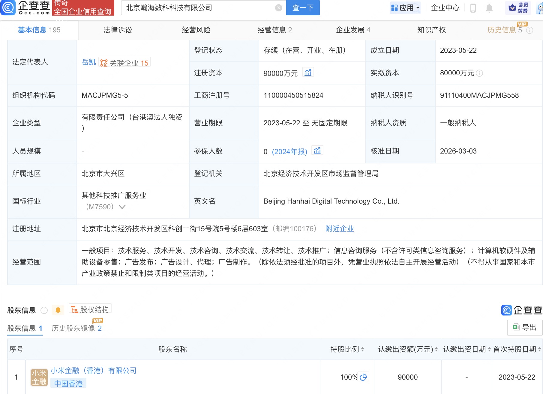Click the 查一下 search button
Image resolution: width=543 pixels, height=394 pixels.
pyautogui.click(x=303, y=8)
